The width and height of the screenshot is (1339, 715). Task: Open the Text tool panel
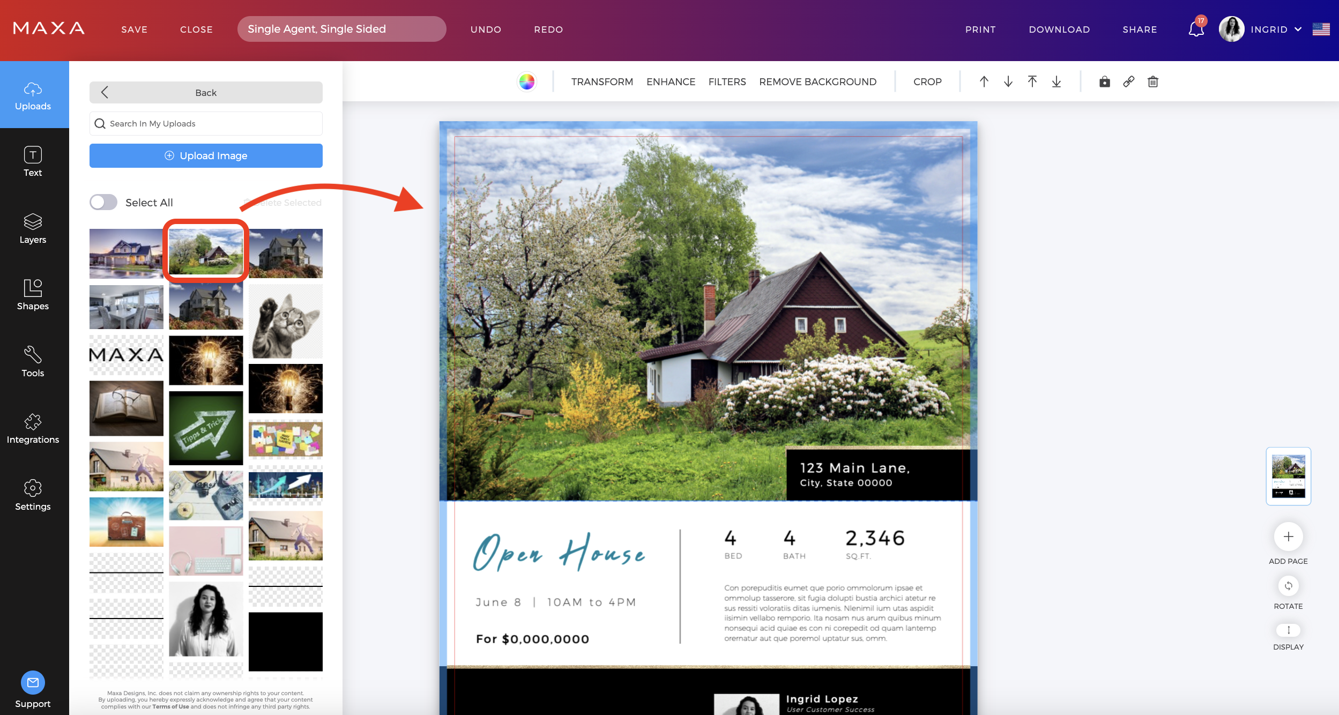[33, 161]
